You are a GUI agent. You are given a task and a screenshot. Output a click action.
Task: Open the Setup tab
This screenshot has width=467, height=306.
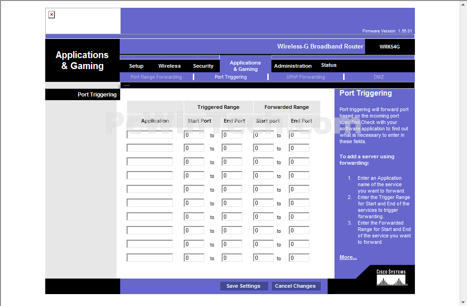point(136,66)
